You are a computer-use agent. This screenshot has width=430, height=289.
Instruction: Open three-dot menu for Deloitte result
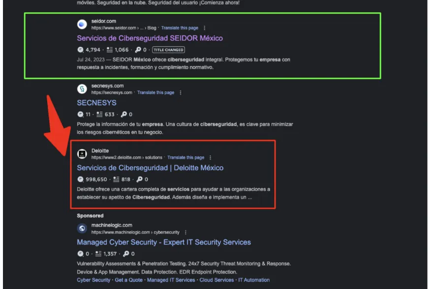pyautogui.click(x=211, y=157)
